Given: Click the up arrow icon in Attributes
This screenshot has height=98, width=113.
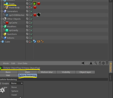Looking at the screenshot, I should [91, 63].
